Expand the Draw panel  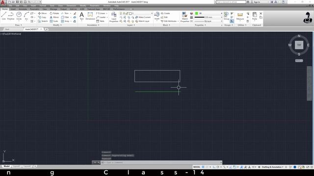point(19,25)
